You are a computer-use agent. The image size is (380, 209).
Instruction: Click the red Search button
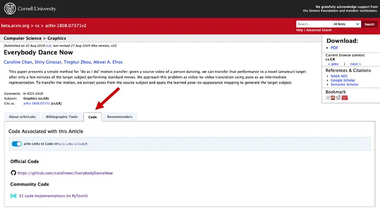coord(369,24)
